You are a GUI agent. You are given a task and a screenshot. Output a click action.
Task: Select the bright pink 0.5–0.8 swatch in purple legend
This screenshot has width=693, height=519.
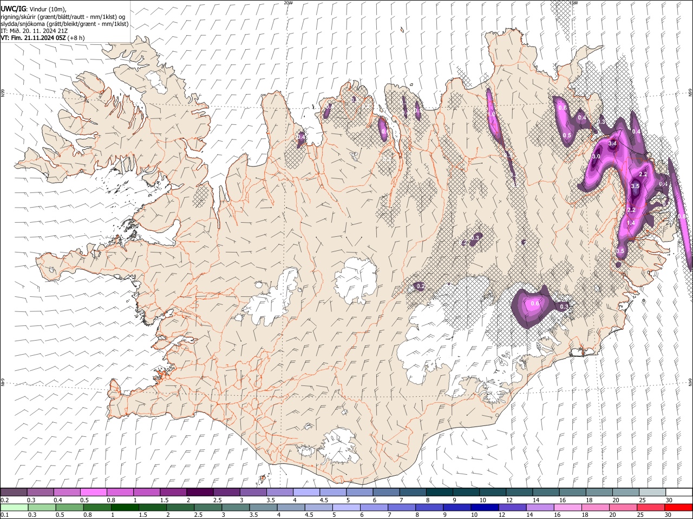pyautogui.click(x=93, y=492)
